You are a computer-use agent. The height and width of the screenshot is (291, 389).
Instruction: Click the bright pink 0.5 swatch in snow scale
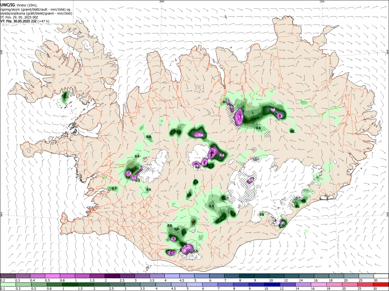click(52, 276)
